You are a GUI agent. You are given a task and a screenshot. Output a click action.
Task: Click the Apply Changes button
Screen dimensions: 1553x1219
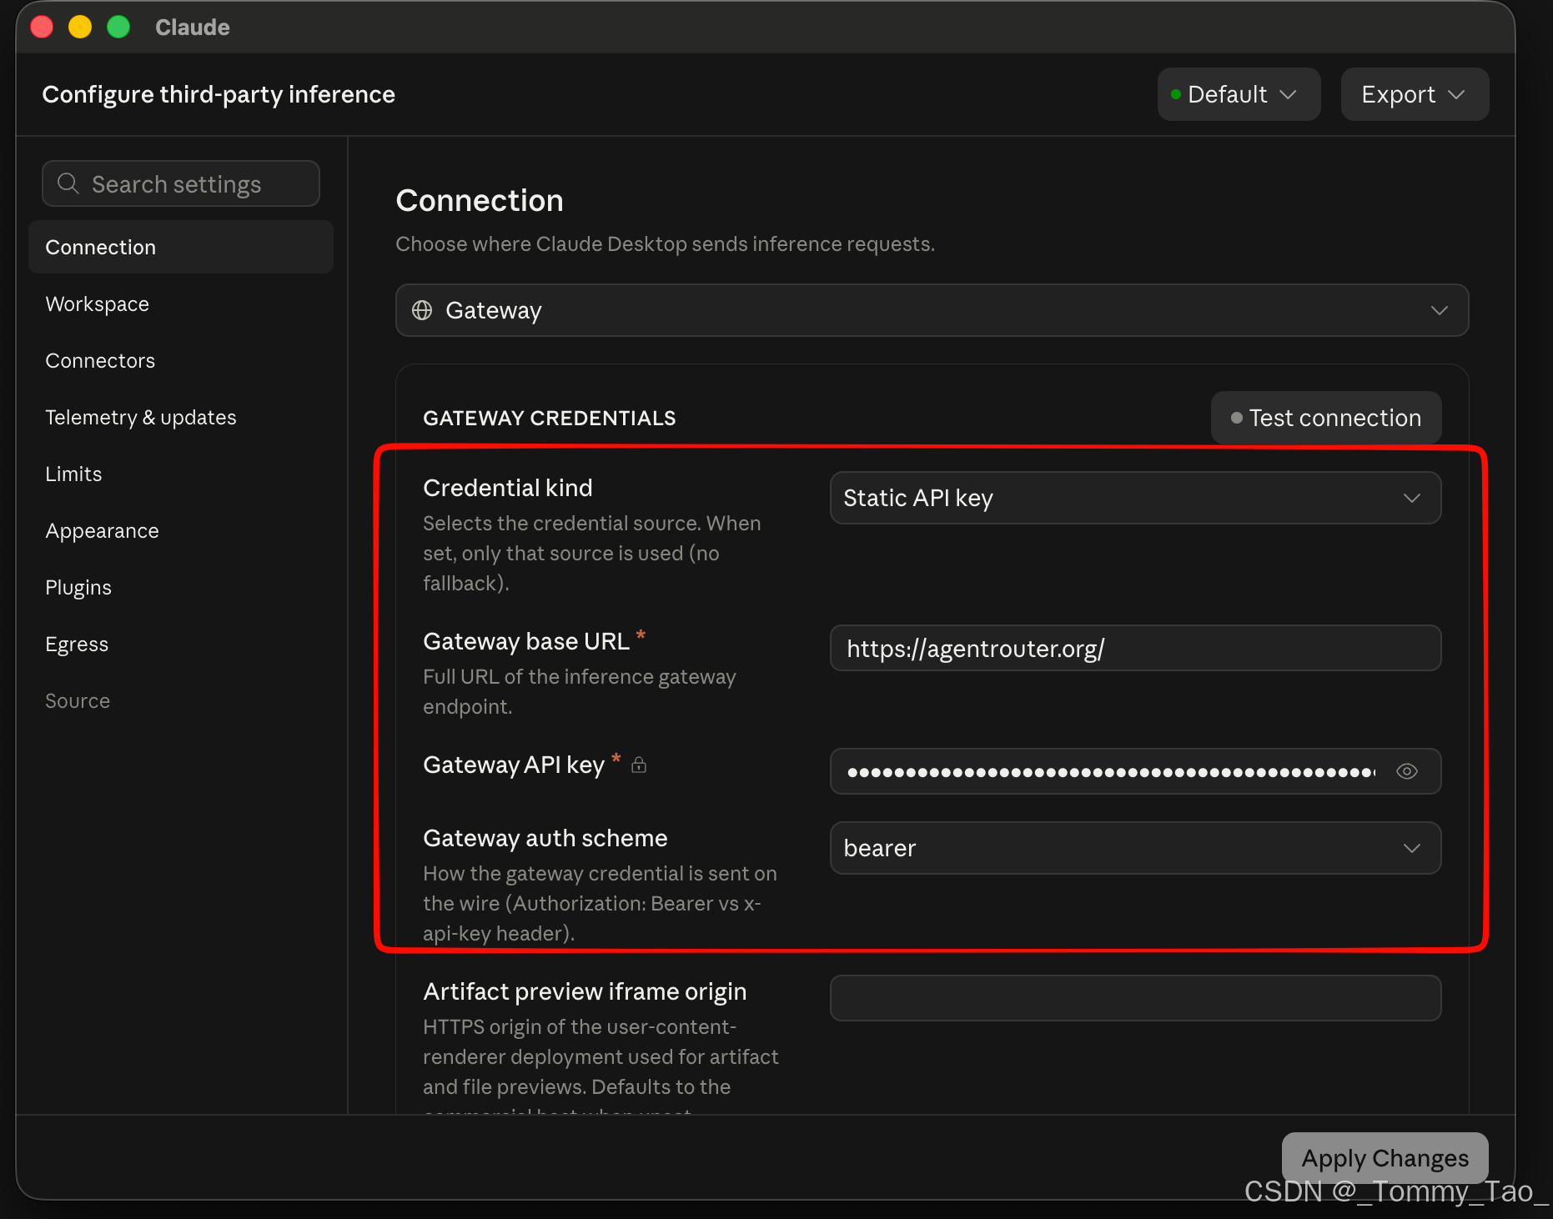pyautogui.click(x=1385, y=1158)
